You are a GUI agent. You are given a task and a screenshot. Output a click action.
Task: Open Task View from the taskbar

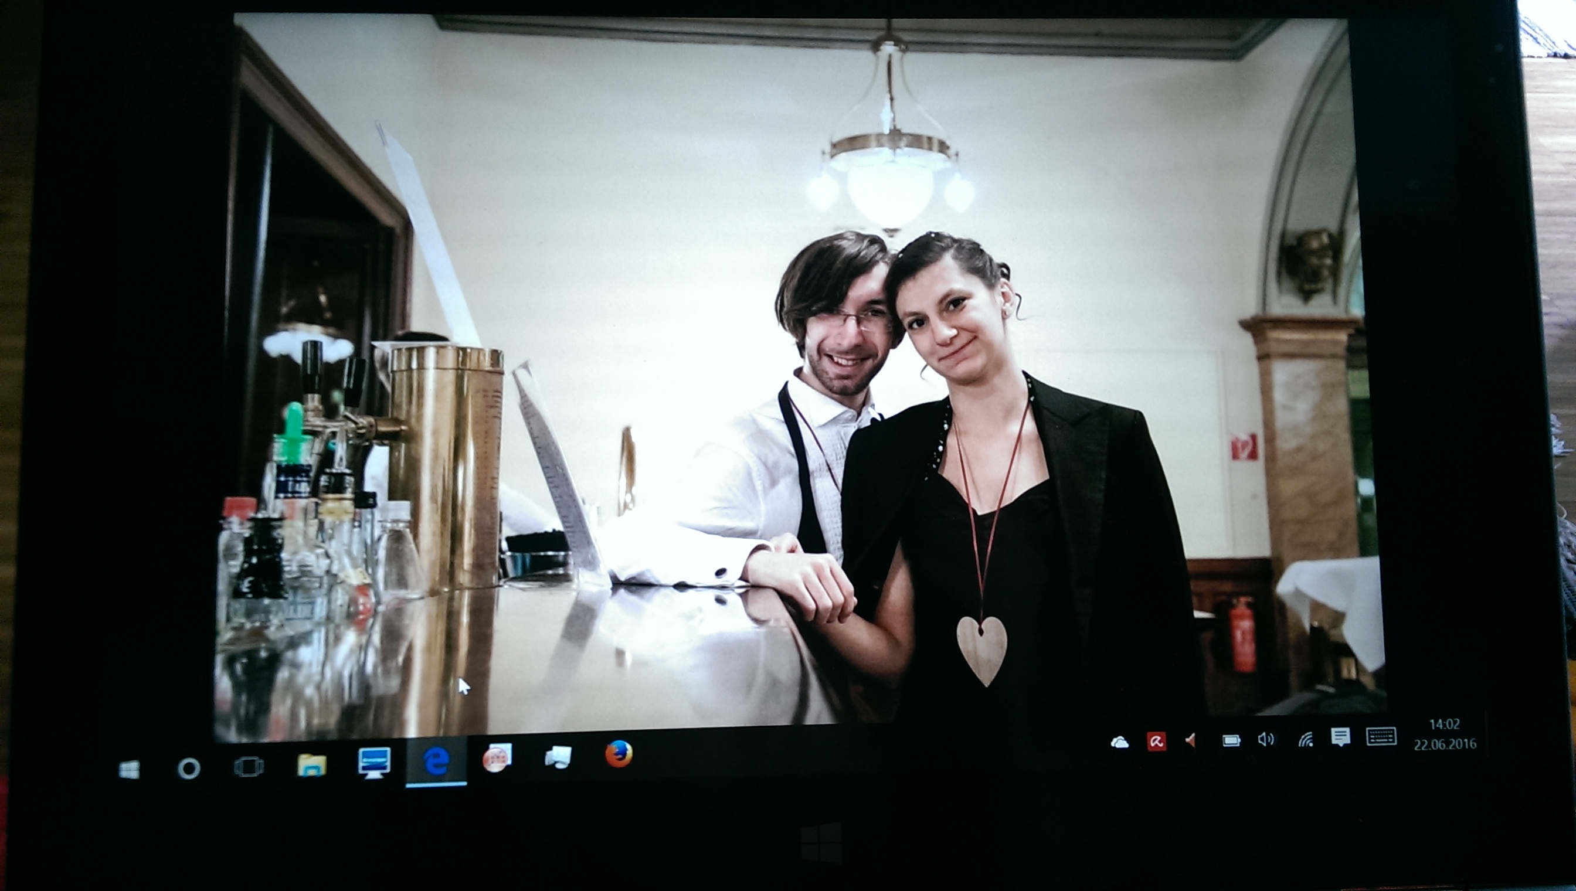point(249,766)
